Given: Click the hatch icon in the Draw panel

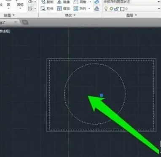Looking at the screenshot, I should (x=30, y=9).
